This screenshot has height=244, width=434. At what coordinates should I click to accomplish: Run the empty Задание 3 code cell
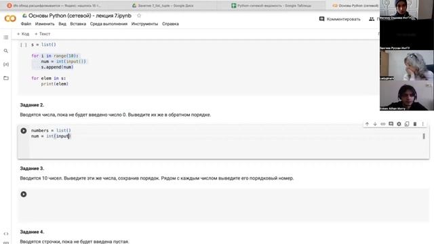click(x=24, y=195)
